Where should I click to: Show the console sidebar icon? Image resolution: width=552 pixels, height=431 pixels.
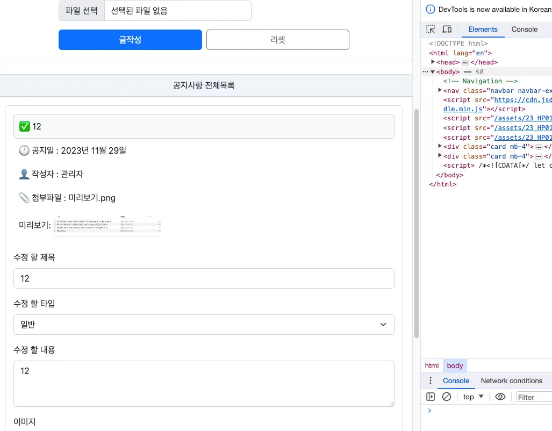[430, 397]
